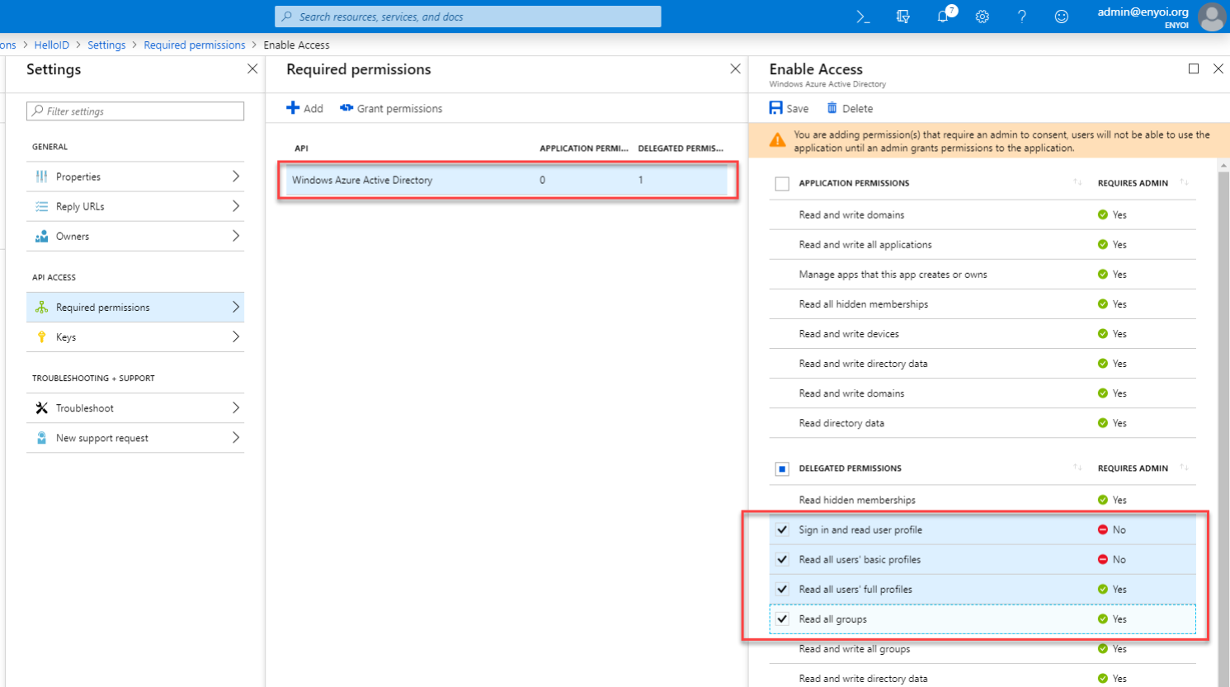
Task: Close the Required permissions blade
Action: [x=735, y=69]
